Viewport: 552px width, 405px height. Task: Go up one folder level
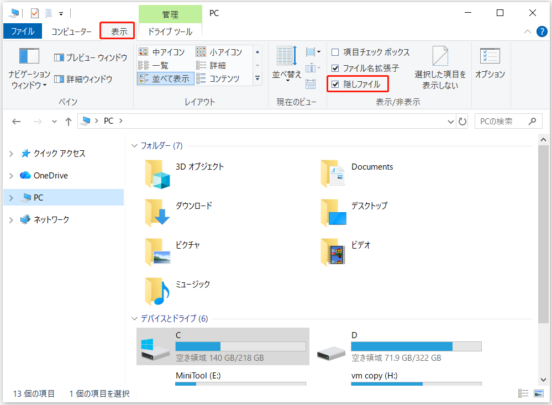point(69,122)
